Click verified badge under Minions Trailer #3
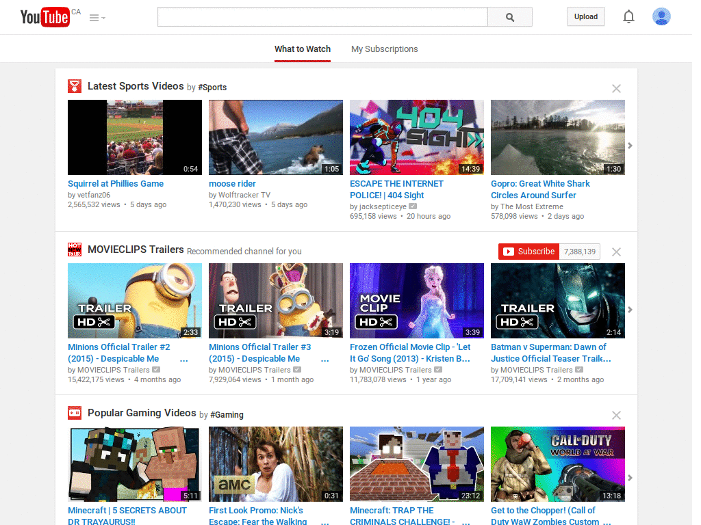 click(297, 370)
